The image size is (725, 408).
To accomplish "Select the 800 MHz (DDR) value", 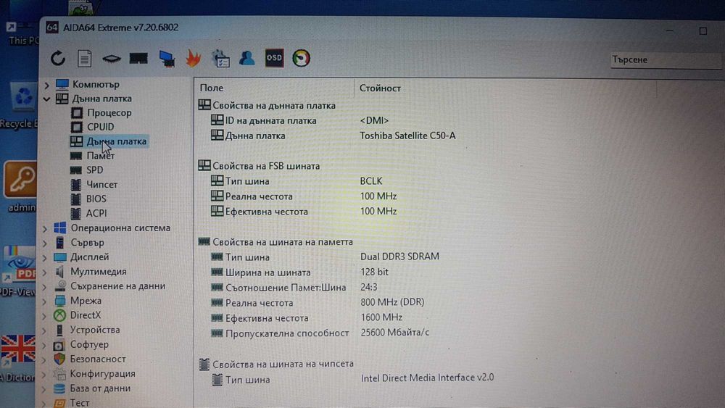I will click(392, 302).
